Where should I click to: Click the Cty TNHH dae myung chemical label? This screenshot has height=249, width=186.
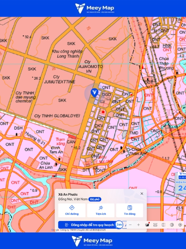(26, 97)
